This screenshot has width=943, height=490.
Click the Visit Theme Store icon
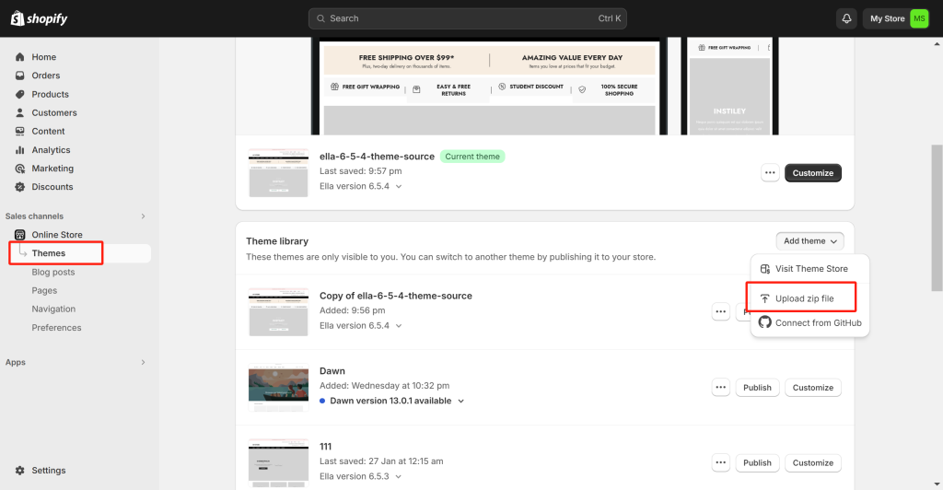pos(765,269)
